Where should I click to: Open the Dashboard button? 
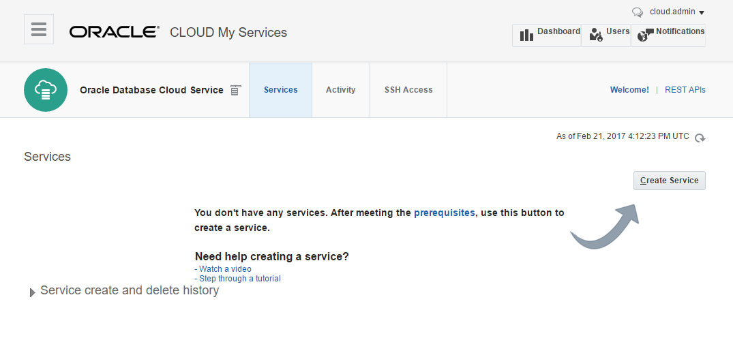546,35
